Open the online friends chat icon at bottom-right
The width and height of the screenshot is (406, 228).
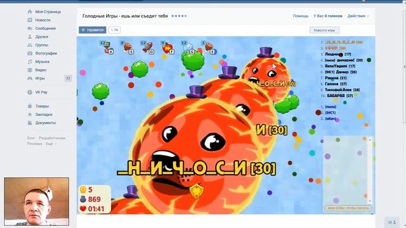point(392,222)
